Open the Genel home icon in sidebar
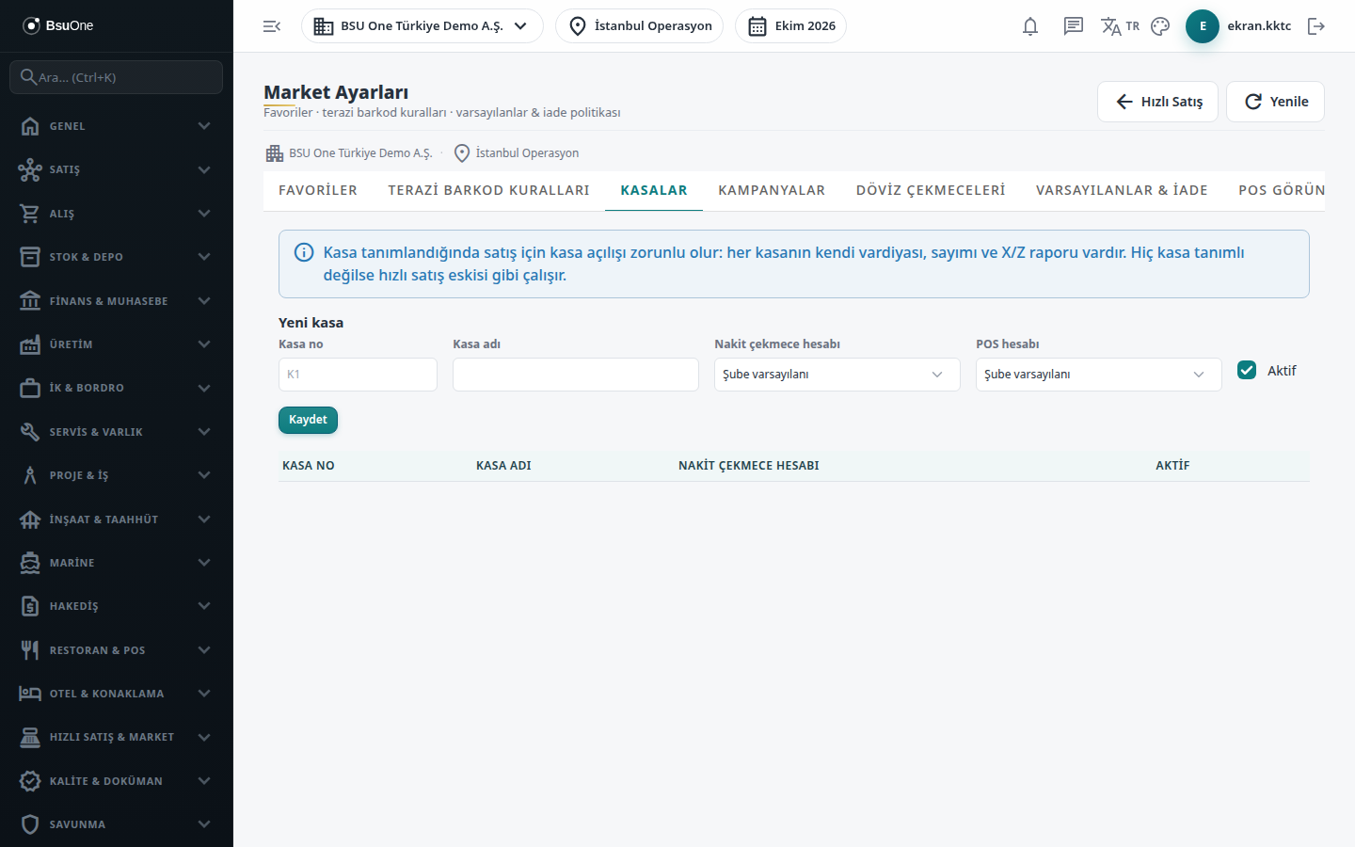The height and width of the screenshot is (847, 1355). (x=30, y=126)
